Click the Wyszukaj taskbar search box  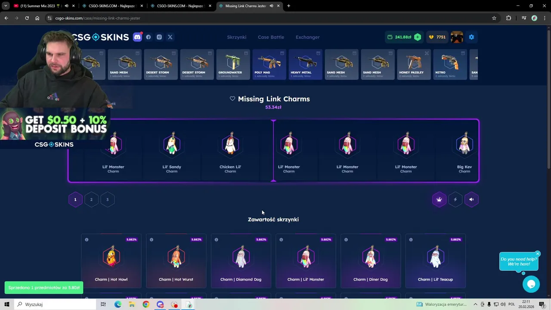[55, 304]
